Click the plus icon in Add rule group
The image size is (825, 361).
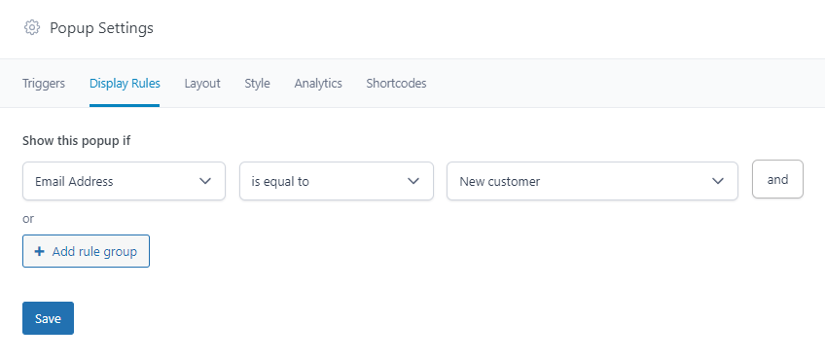(39, 252)
